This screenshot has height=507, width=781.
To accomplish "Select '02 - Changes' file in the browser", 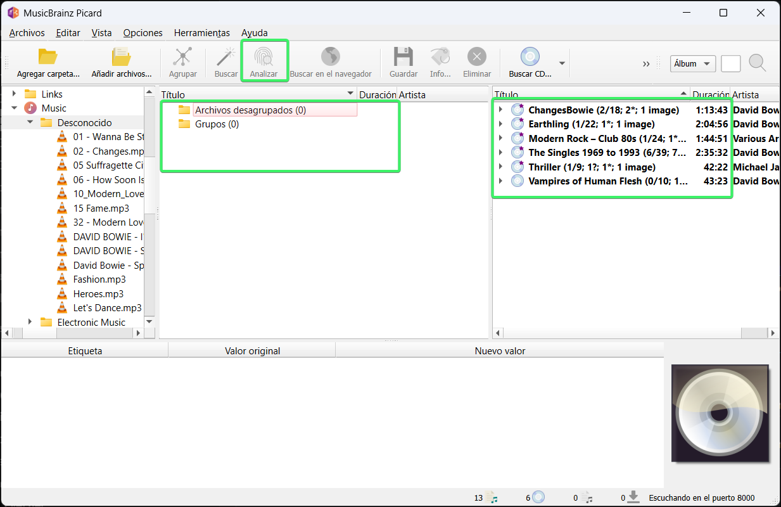I will click(108, 151).
